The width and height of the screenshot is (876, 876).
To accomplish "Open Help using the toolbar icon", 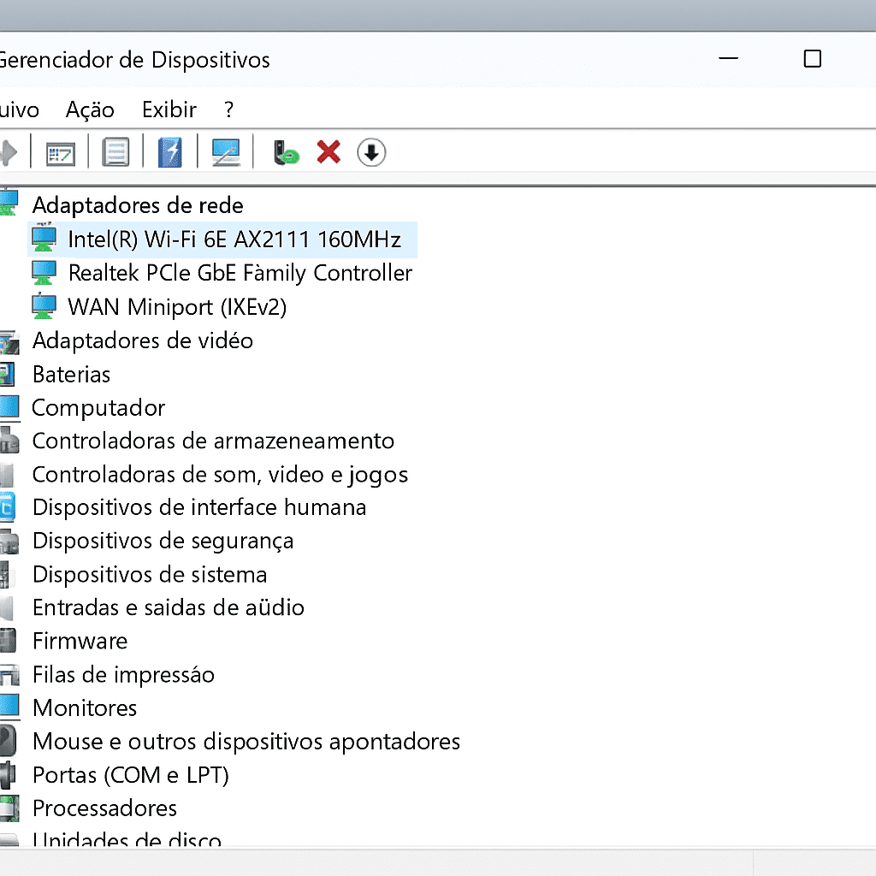I will (x=116, y=151).
